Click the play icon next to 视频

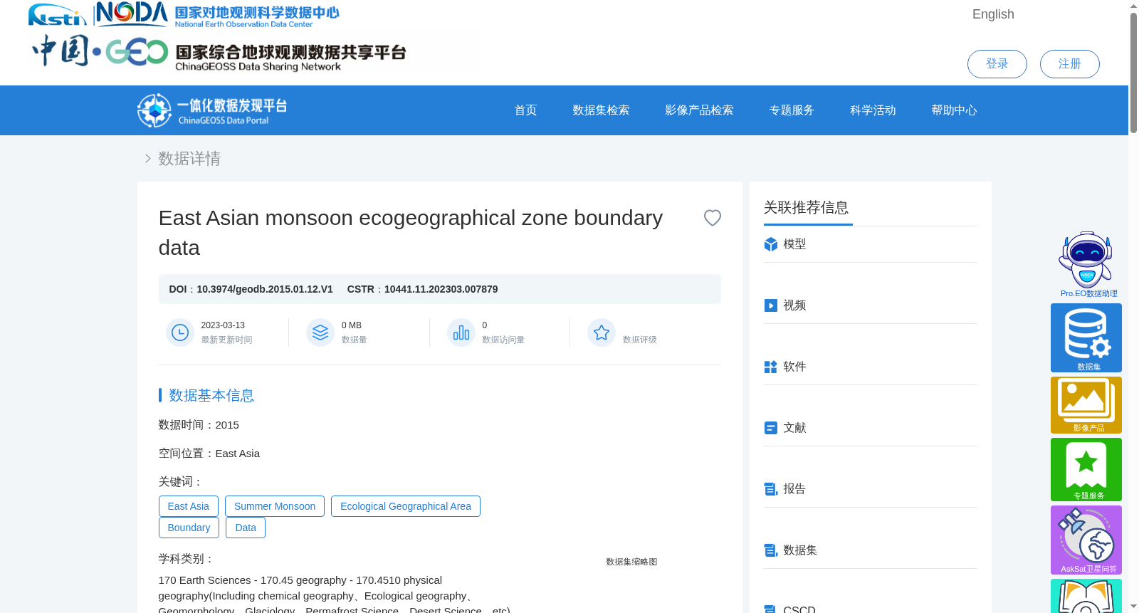pyautogui.click(x=770, y=305)
